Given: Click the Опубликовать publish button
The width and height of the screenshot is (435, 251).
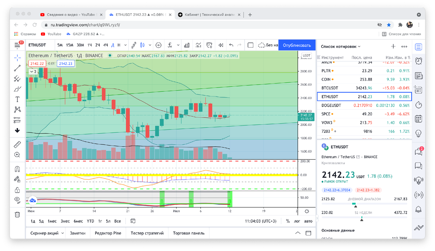Looking at the screenshot, I should point(297,45).
